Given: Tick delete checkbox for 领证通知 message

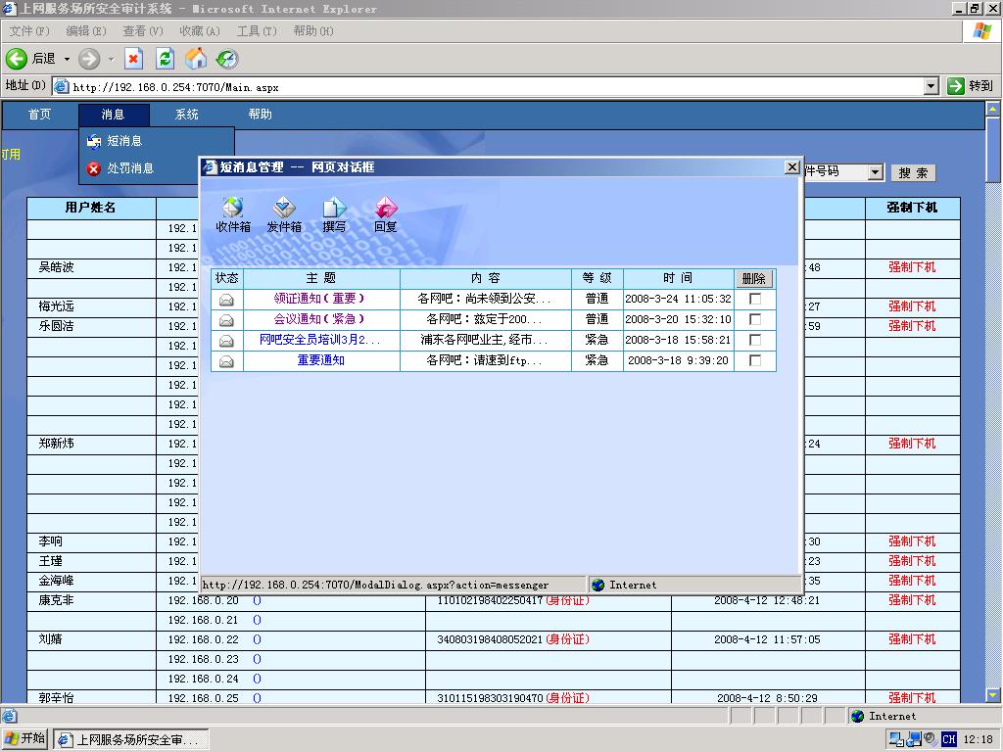Looking at the screenshot, I should click(755, 299).
